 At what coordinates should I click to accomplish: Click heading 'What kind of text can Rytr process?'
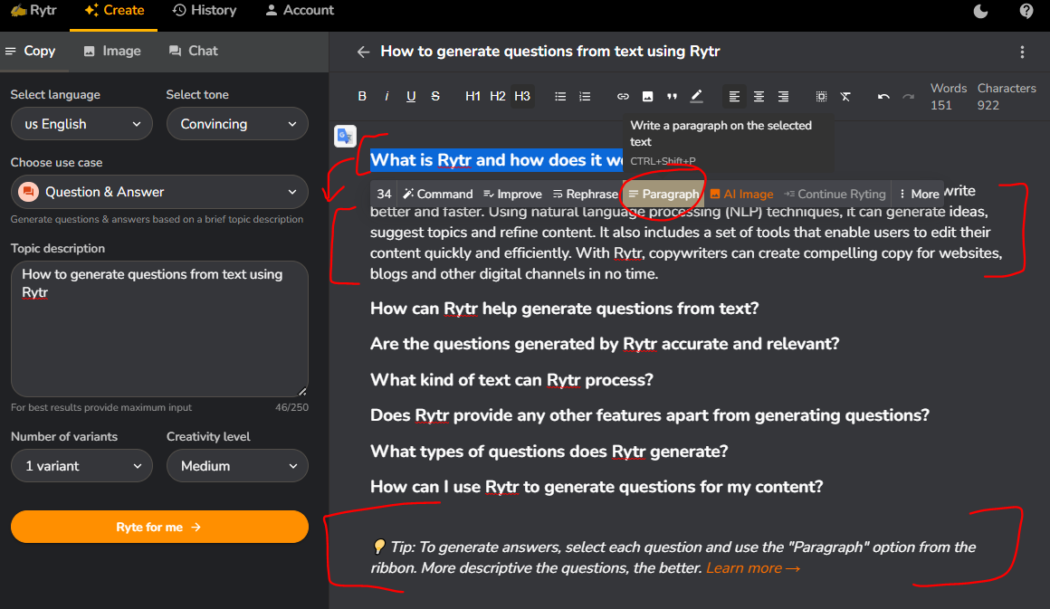point(511,380)
